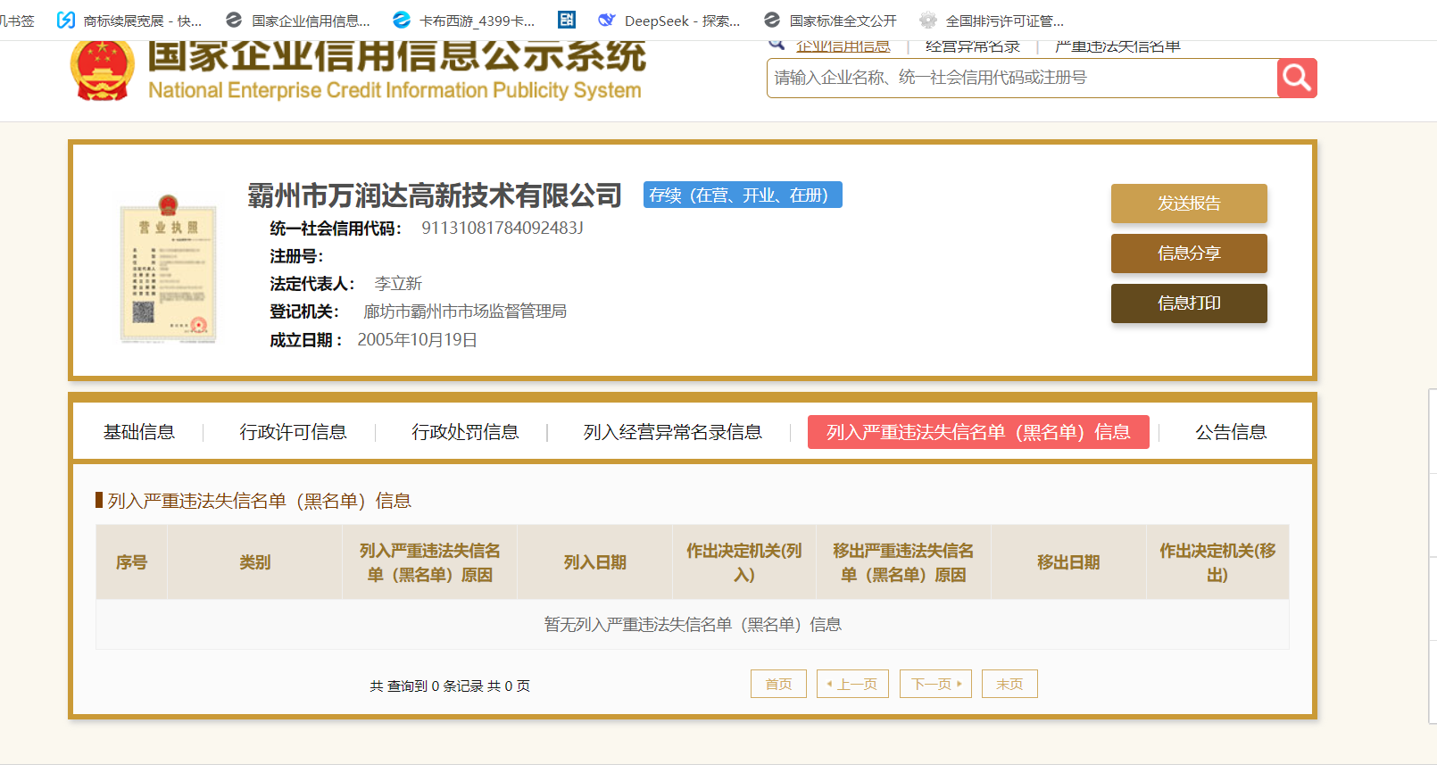Switch to the 列入经营异常名录信息 tab
The width and height of the screenshot is (1437, 773).
click(673, 432)
